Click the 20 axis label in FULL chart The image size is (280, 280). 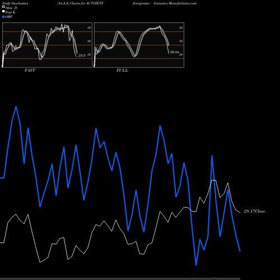pyautogui.click(x=181, y=55)
